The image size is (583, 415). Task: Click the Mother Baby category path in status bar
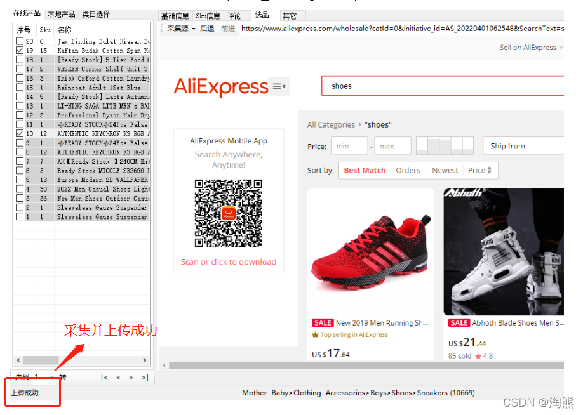(x=358, y=393)
